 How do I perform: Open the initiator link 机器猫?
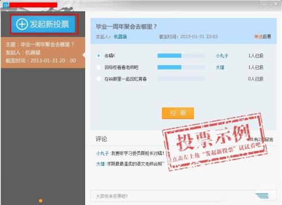[x=120, y=37]
